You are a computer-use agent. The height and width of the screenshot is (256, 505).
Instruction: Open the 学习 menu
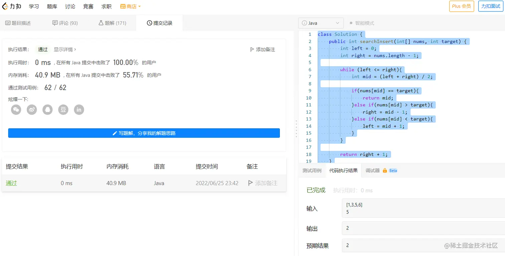point(34,6)
